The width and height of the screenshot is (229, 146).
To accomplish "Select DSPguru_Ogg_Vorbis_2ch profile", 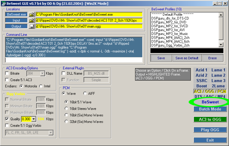I will coord(170,45).
